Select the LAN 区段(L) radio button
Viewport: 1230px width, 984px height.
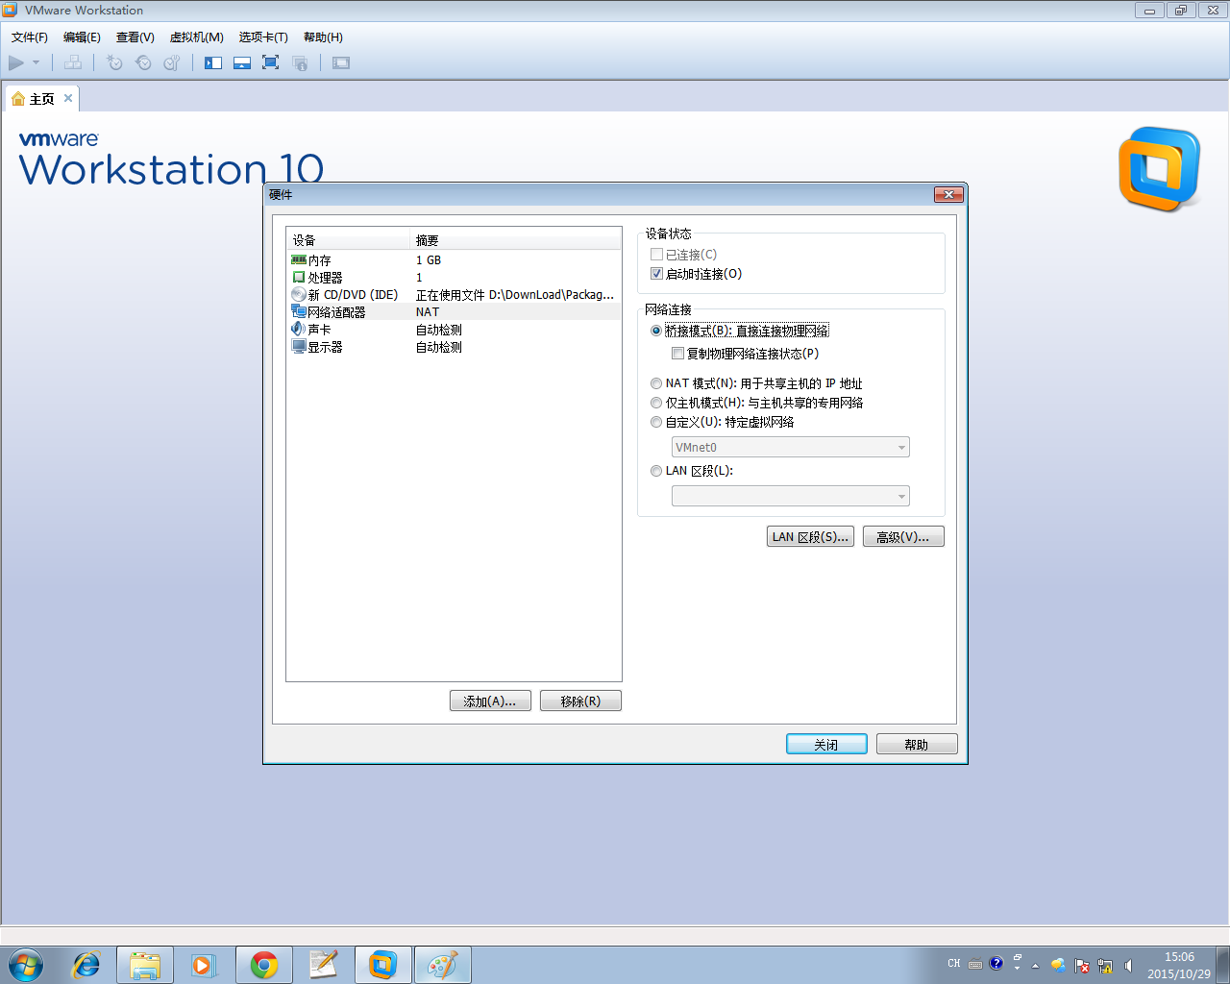656,471
